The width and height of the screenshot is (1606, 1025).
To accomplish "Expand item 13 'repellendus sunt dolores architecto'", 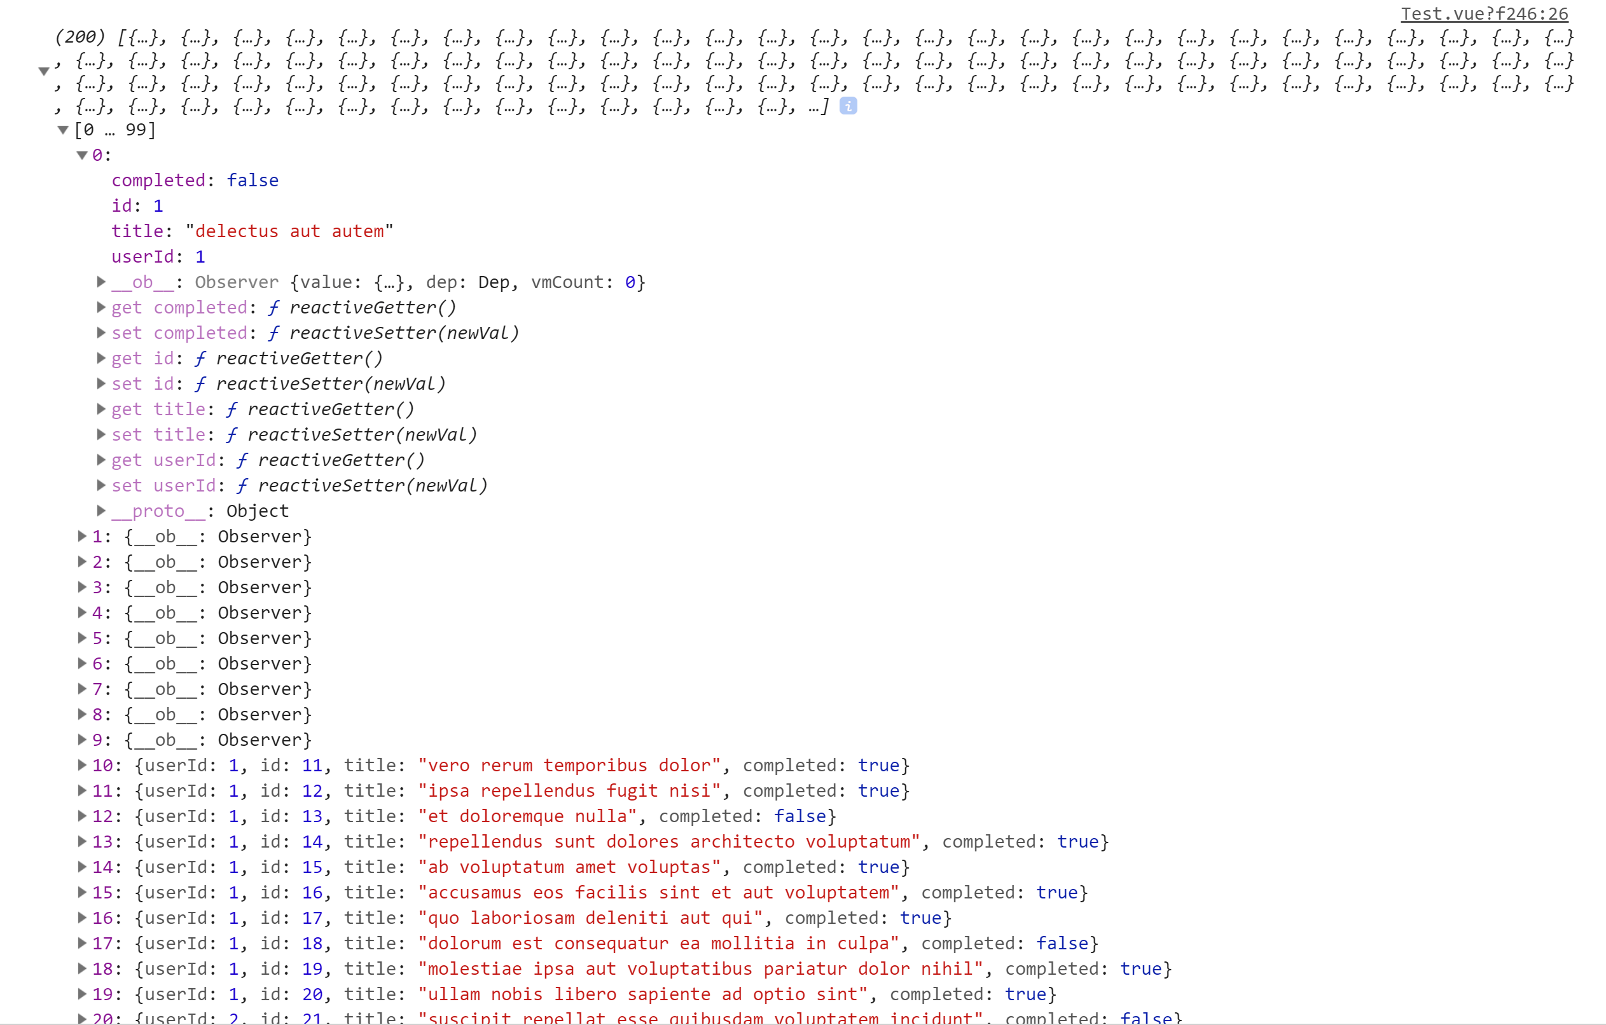I will [82, 841].
